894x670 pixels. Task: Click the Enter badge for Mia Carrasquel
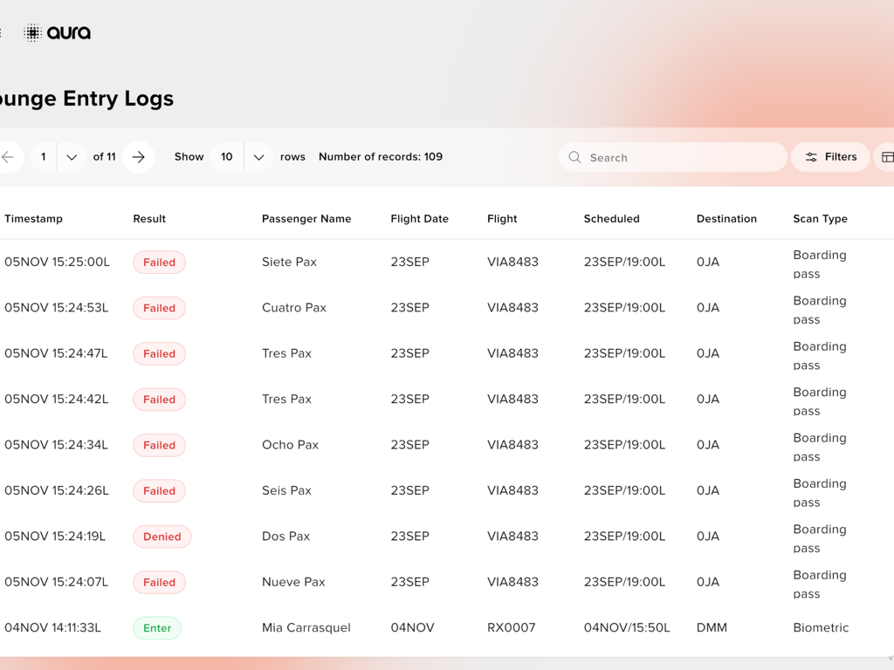coord(156,627)
